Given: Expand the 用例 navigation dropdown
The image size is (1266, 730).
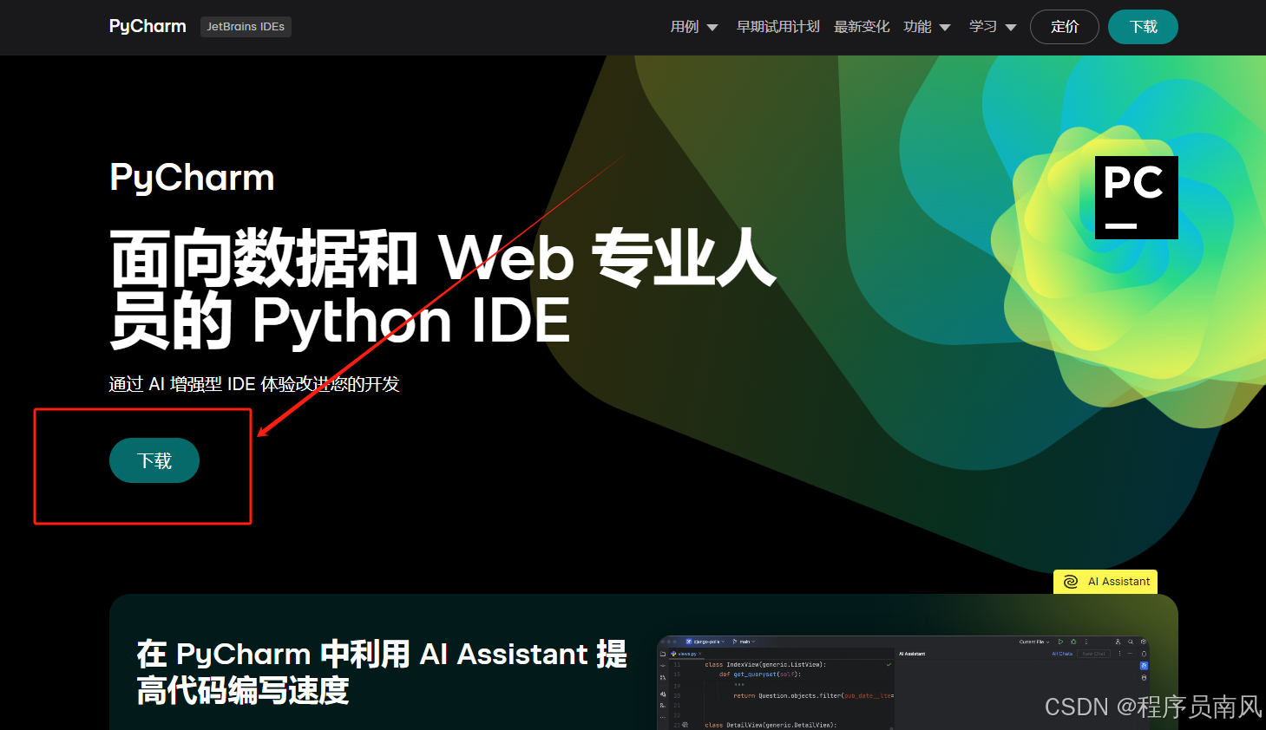Looking at the screenshot, I should click(x=694, y=27).
